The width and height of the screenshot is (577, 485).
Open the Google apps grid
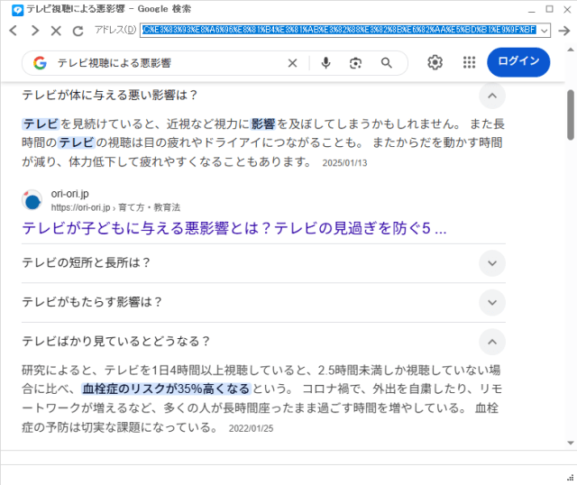click(x=469, y=62)
